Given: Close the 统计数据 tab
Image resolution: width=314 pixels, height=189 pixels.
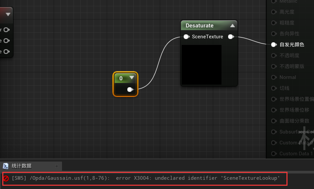Looking at the screenshot, I should pos(57,166).
